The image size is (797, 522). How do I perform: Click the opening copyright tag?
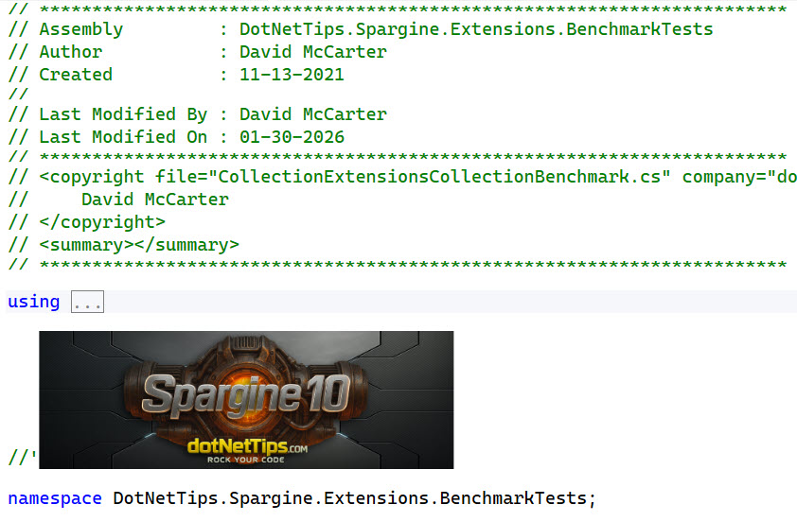click(x=91, y=177)
